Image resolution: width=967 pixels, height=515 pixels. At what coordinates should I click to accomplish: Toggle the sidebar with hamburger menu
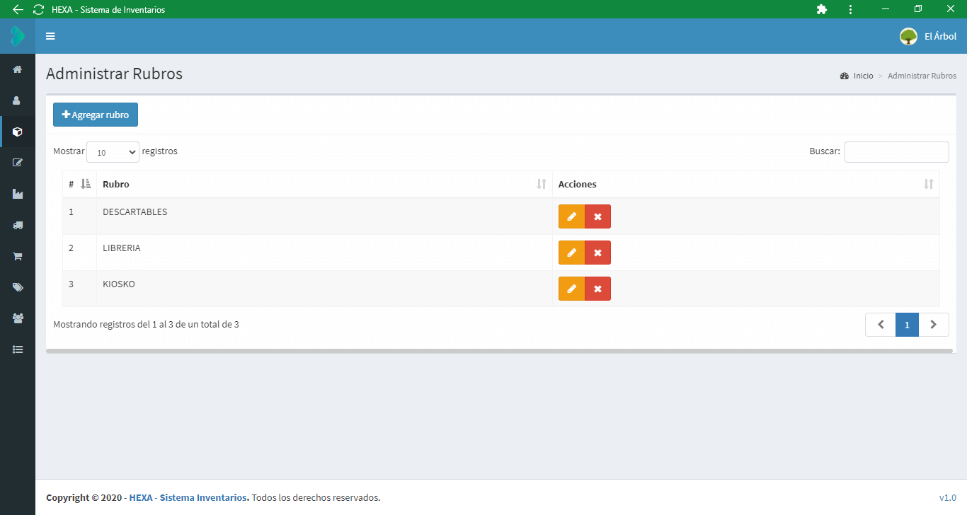(x=50, y=36)
